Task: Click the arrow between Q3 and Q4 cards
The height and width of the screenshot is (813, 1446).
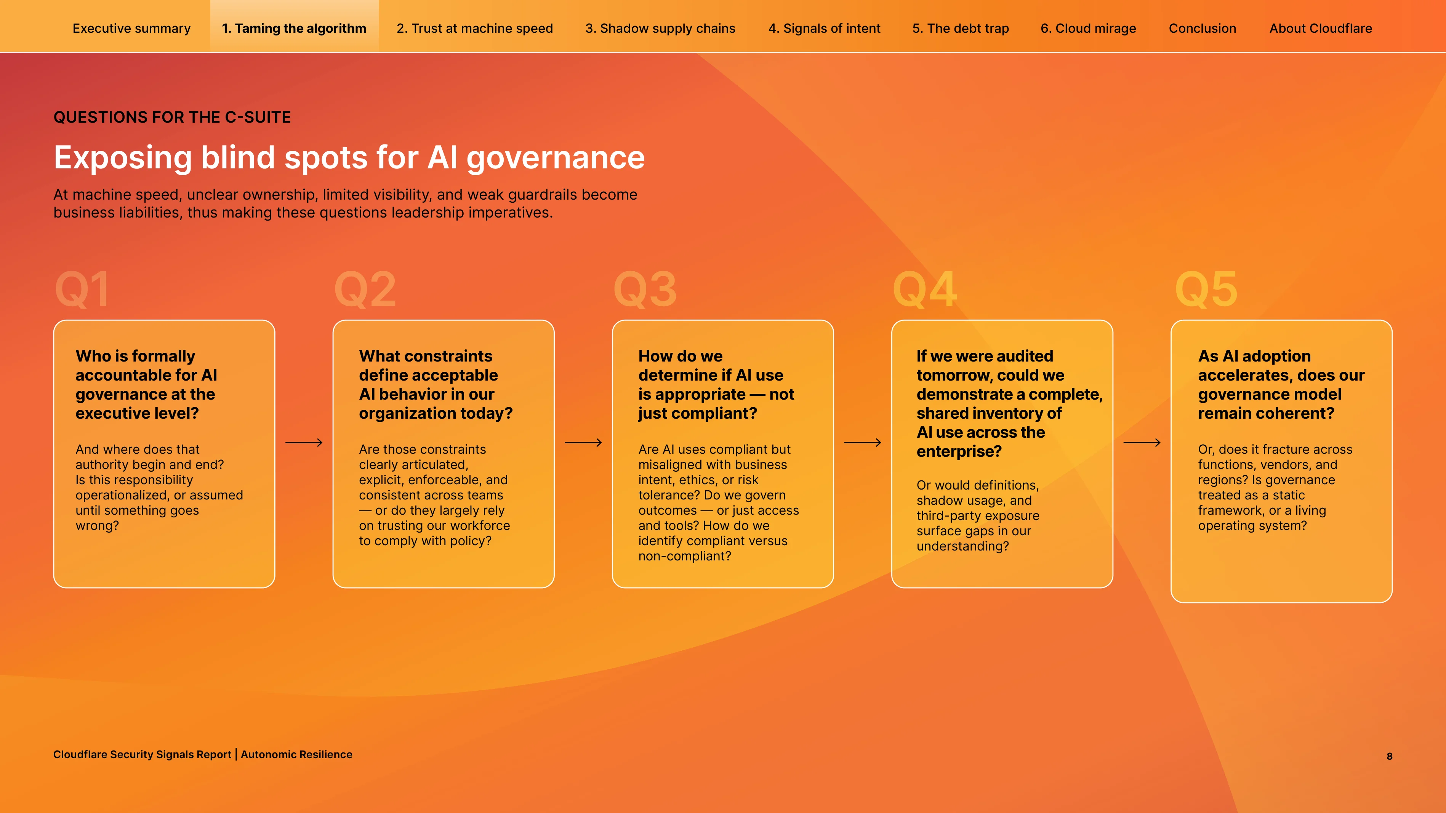Action: click(x=863, y=443)
